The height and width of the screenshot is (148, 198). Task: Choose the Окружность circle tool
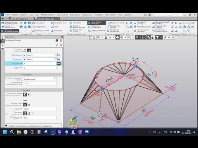click(39, 27)
